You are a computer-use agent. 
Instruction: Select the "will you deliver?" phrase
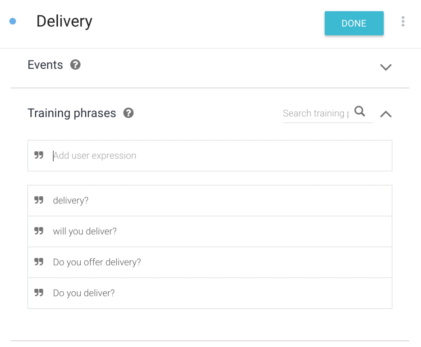(85, 231)
